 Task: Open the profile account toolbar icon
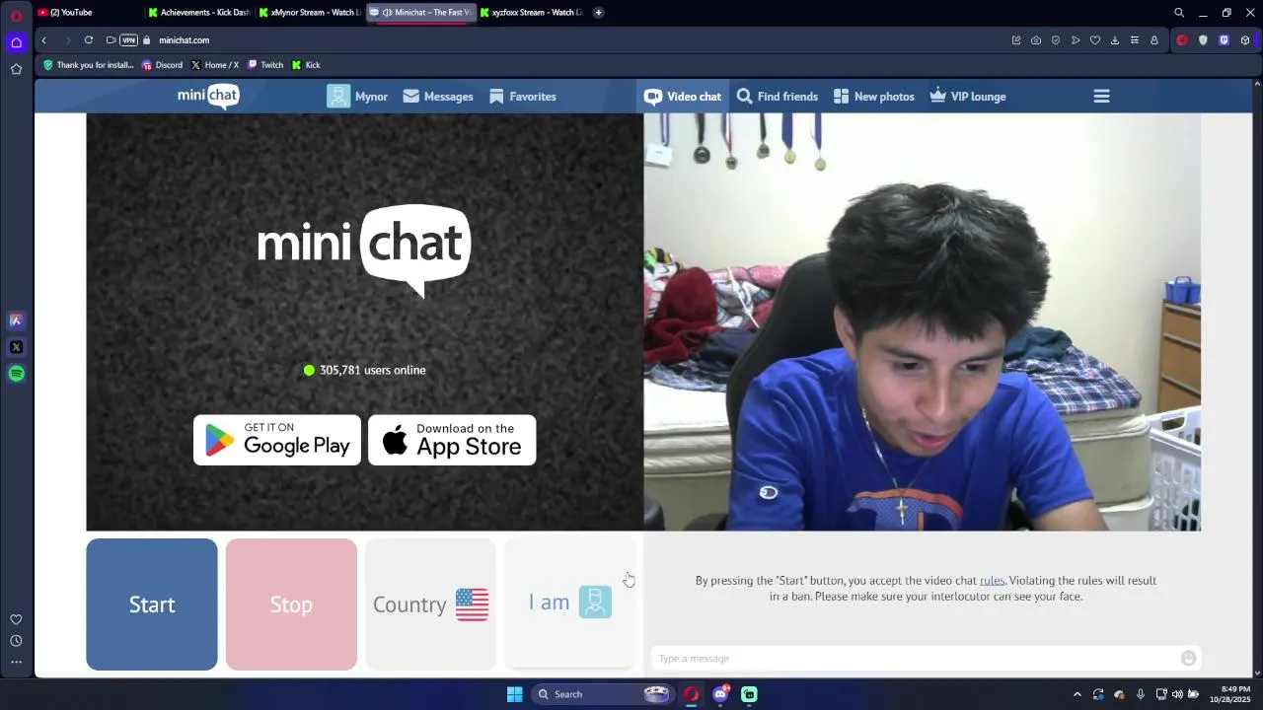coord(1154,40)
